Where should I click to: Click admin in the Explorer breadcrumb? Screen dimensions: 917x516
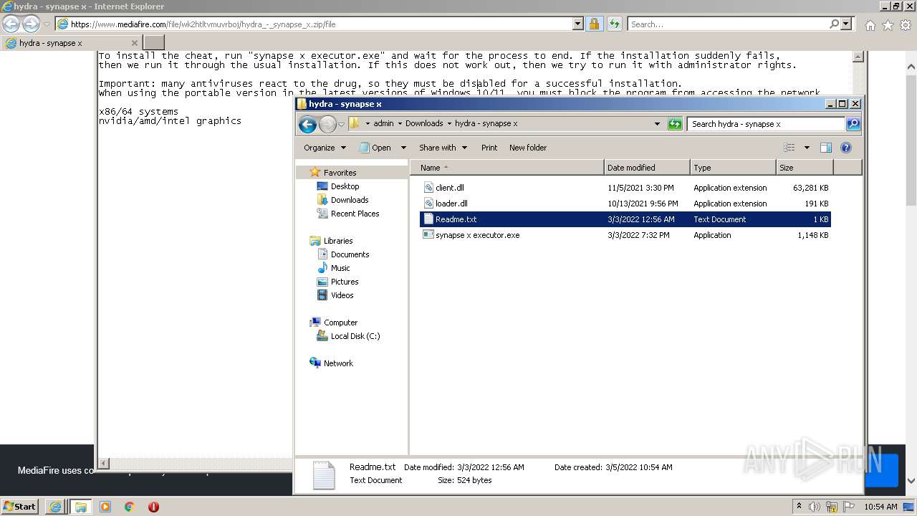pyautogui.click(x=383, y=123)
